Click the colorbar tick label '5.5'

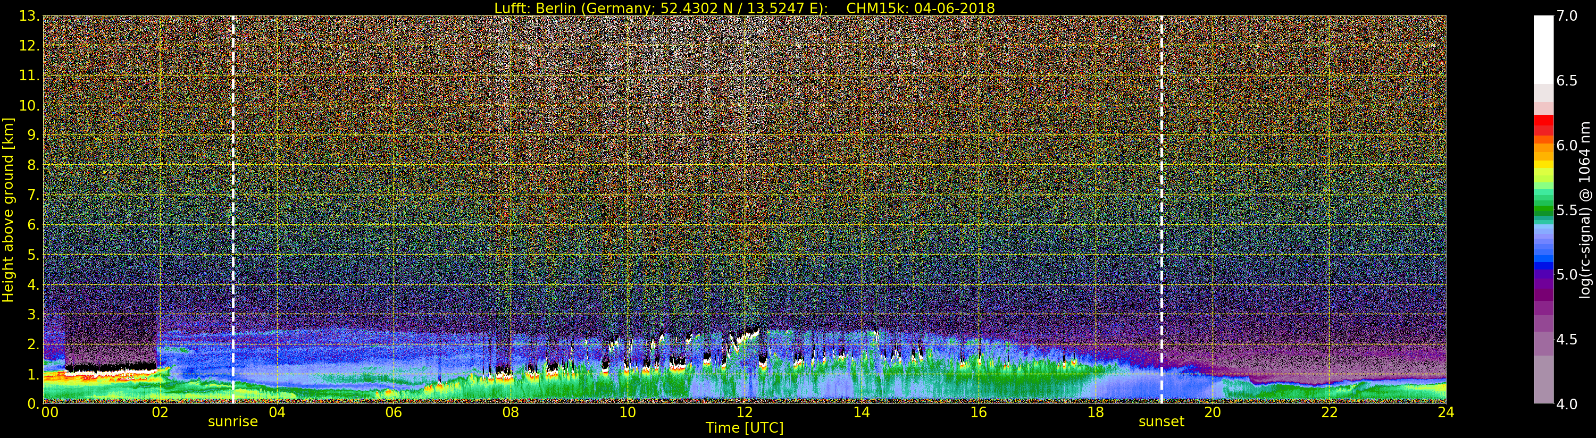(1567, 210)
